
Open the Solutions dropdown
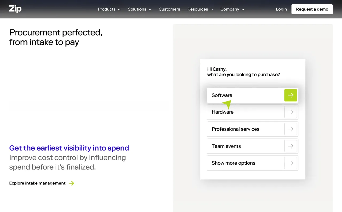click(139, 9)
